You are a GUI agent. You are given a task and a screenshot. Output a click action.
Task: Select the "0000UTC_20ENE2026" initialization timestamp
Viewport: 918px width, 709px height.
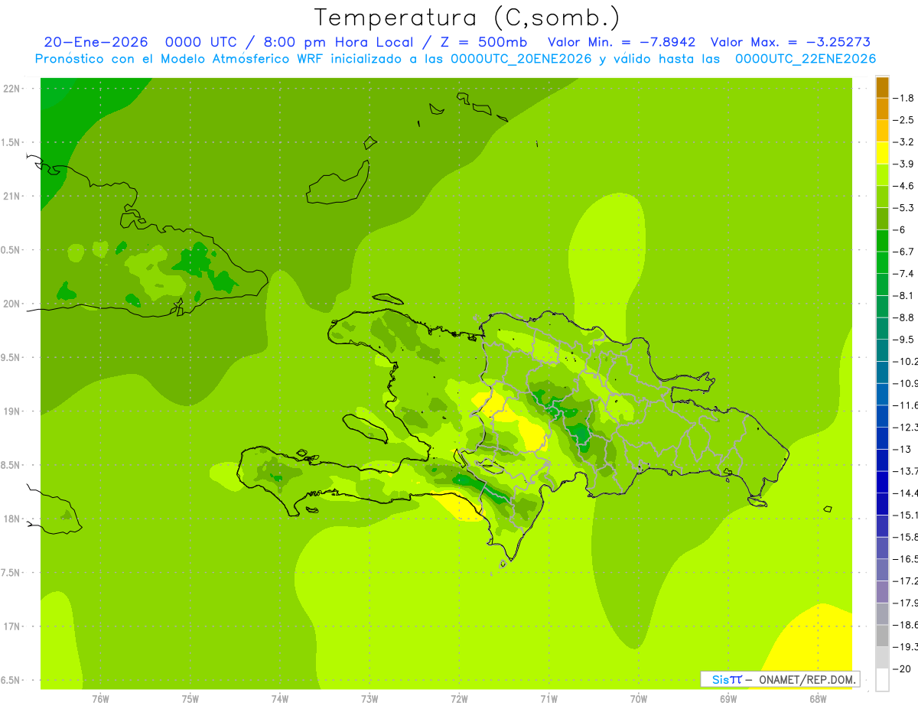coord(521,59)
